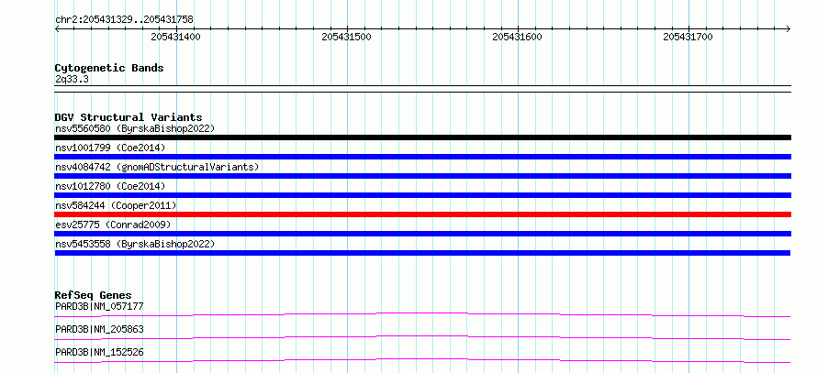Image resolution: width=817 pixels, height=373 pixels.
Task: Click the left arrowhead of the ruler
Action: [x=57, y=28]
